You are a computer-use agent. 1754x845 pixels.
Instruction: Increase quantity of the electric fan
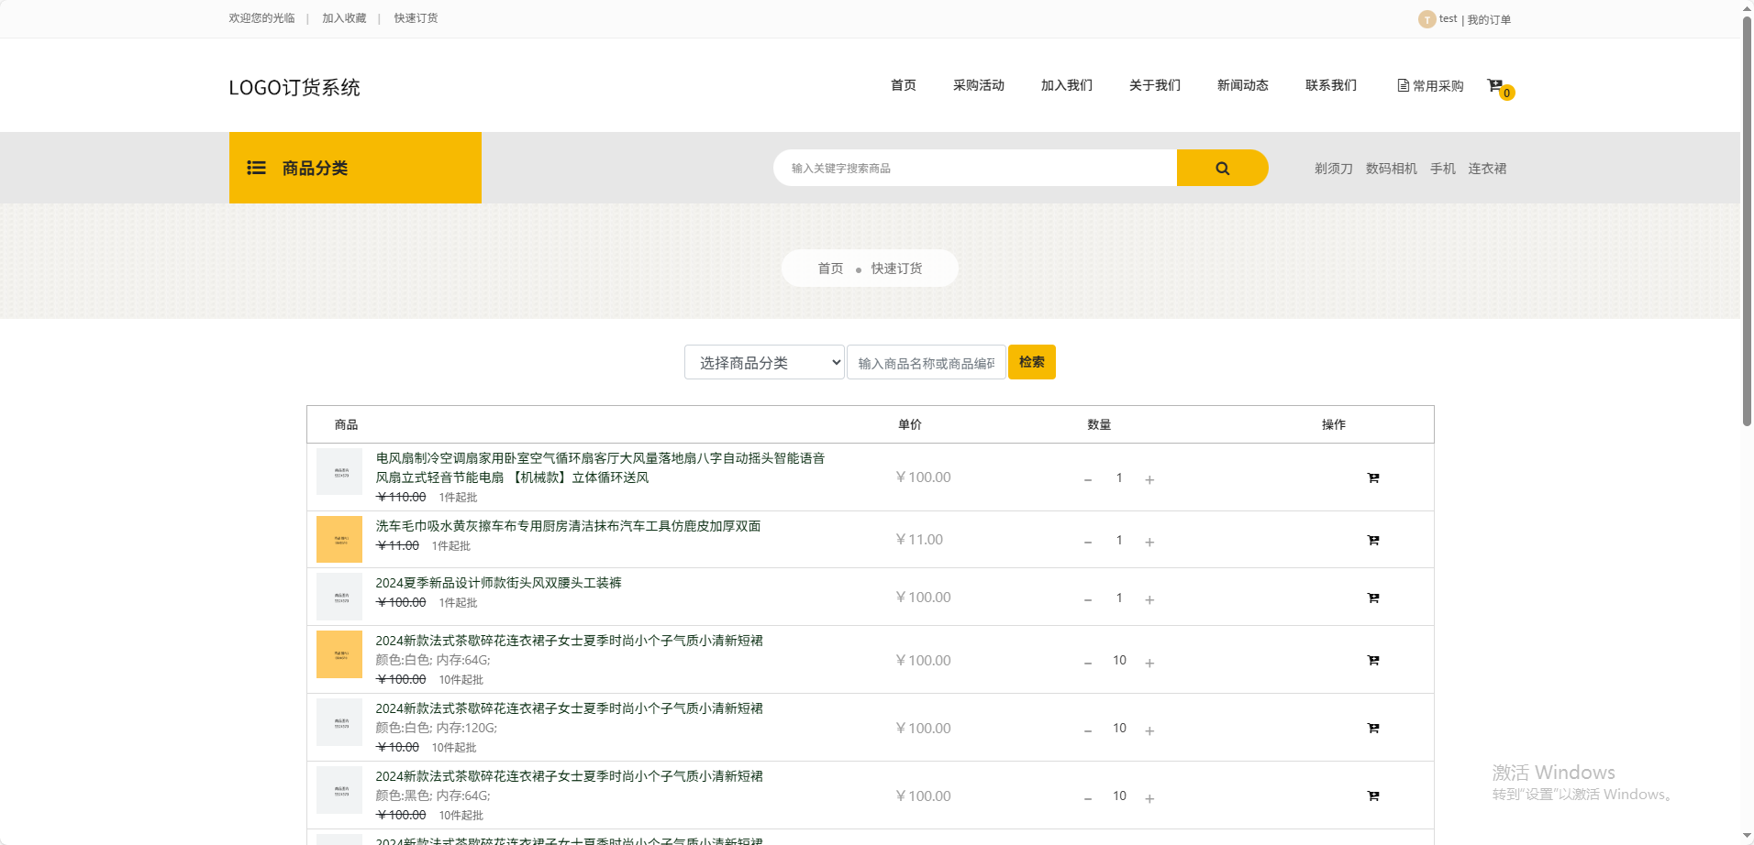1149,479
